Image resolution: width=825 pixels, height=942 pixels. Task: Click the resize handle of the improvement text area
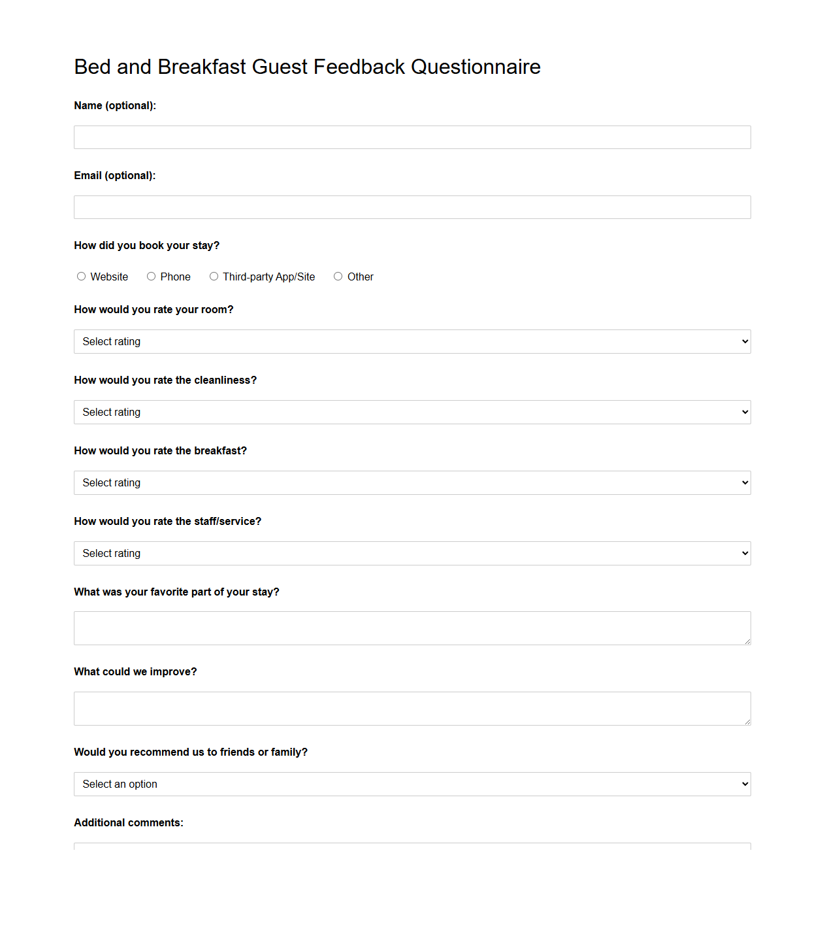tap(747, 722)
